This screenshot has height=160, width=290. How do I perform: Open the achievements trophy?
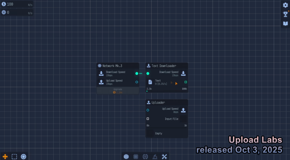285,14
